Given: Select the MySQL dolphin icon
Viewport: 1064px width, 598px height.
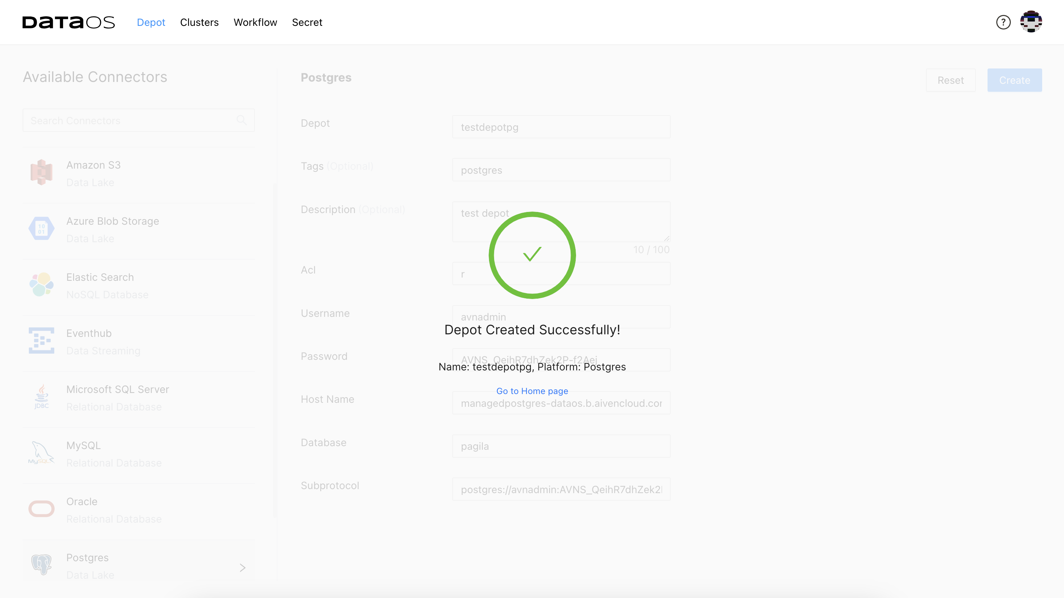Looking at the screenshot, I should [41, 453].
